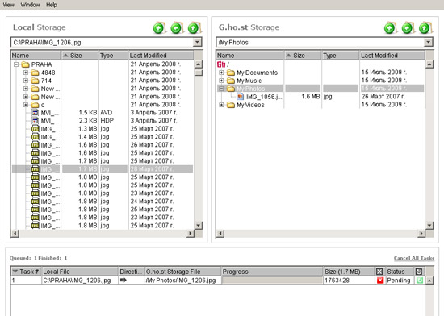Click the Local Storage up-folder icon
The width and height of the screenshot is (444, 316).
point(195,28)
